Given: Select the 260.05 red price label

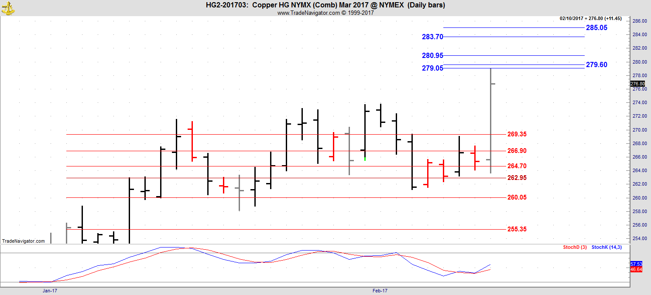Looking at the screenshot, I should (517, 197).
